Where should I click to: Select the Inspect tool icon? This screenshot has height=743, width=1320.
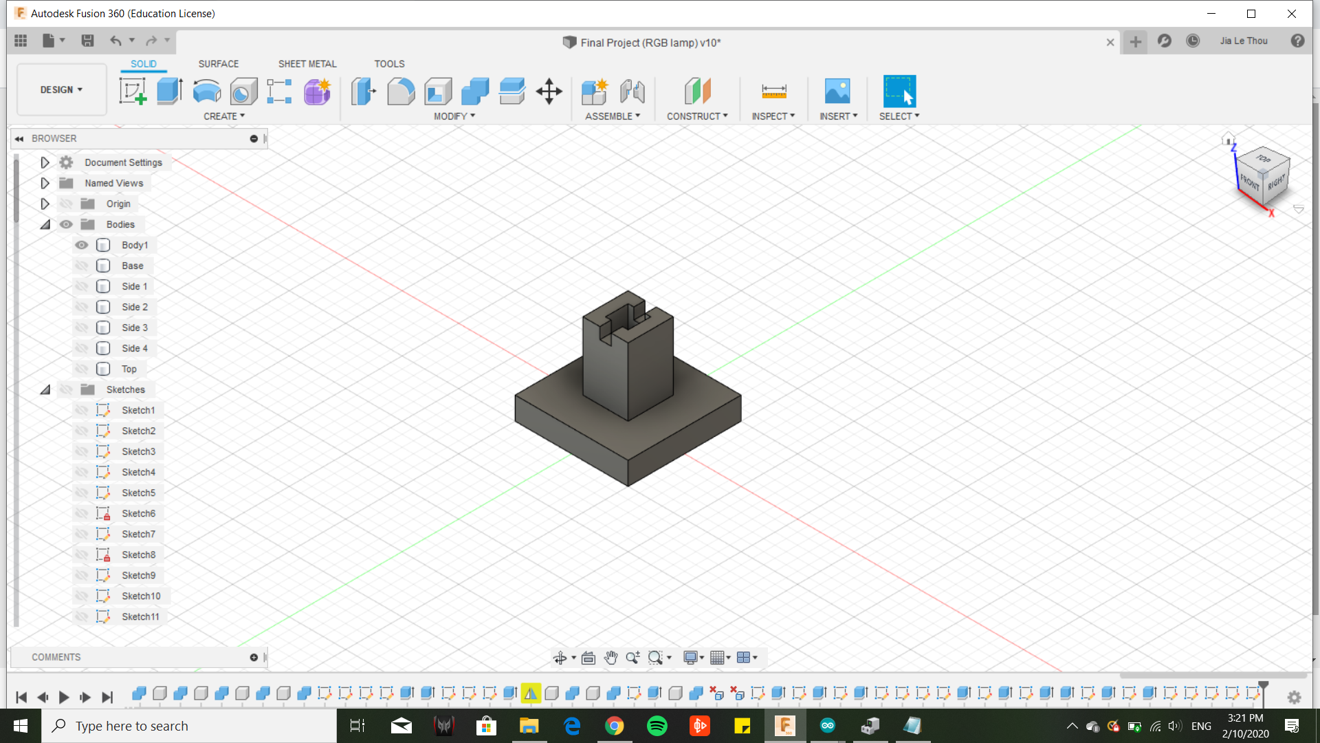[x=773, y=90]
